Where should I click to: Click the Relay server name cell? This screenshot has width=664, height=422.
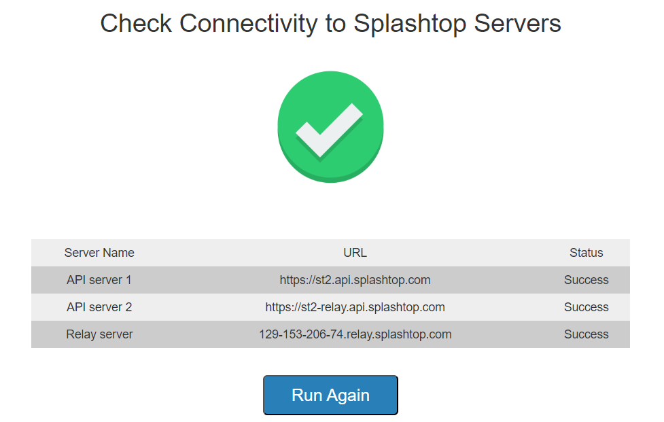pyautogui.click(x=99, y=334)
